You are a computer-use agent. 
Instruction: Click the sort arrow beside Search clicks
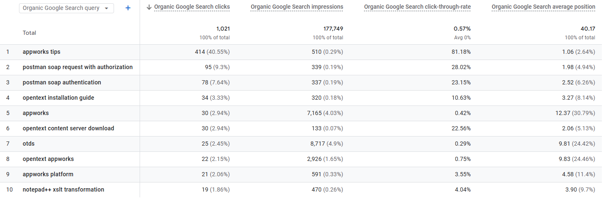[x=149, y=7]
